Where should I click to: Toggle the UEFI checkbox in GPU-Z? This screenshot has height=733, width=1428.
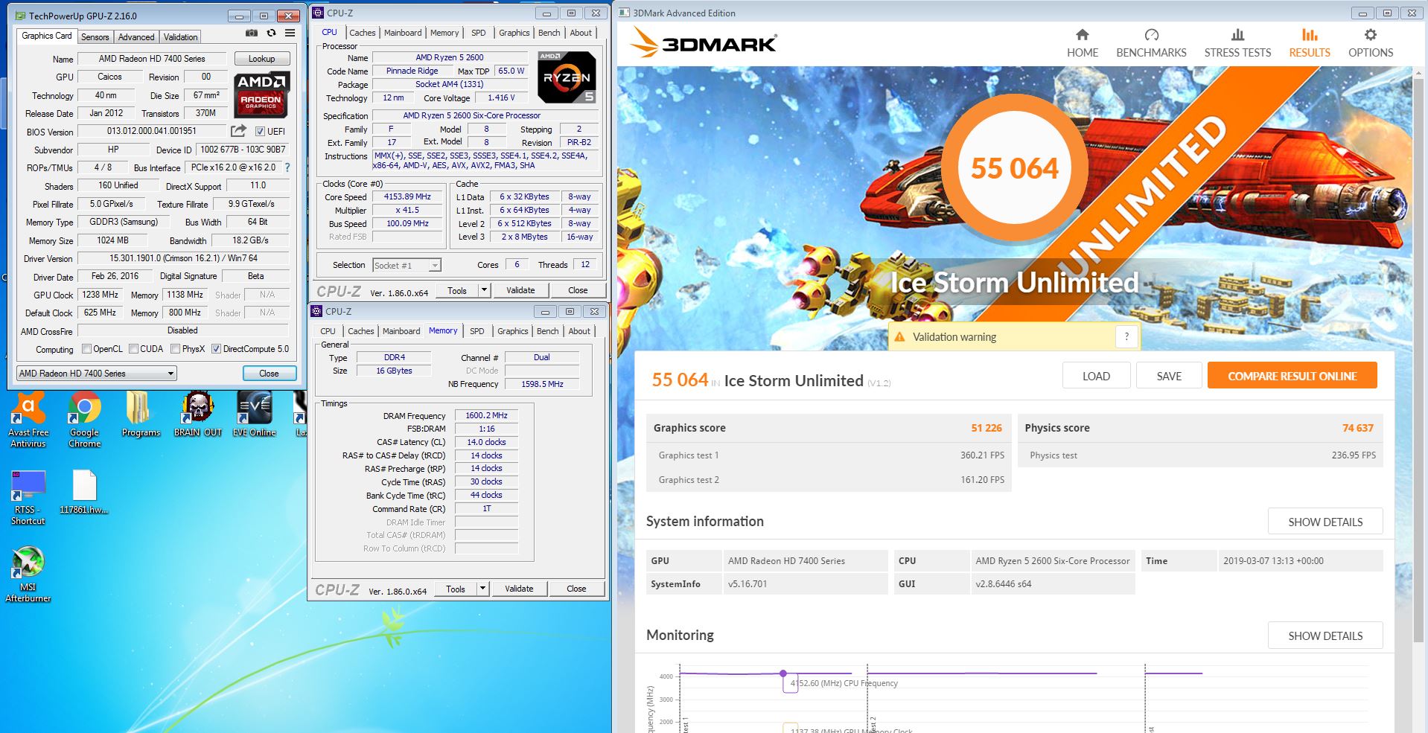260,132
